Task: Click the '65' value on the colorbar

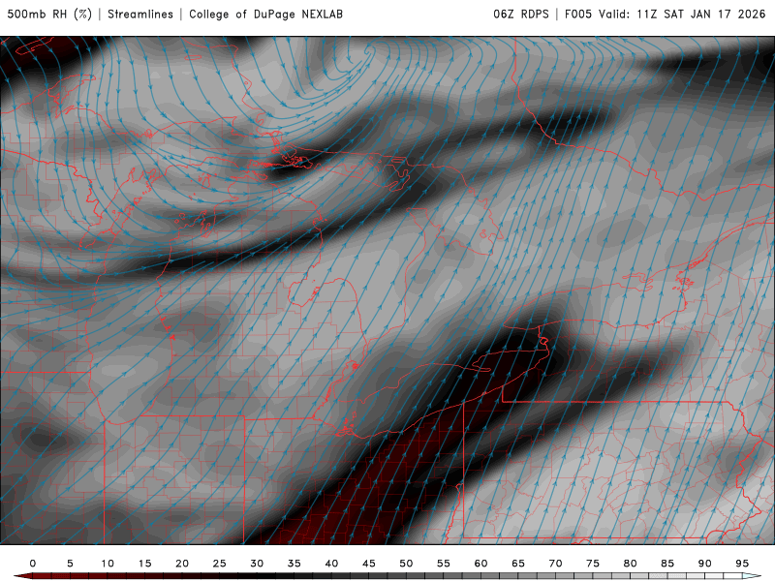Action: [x=518, y=564]
